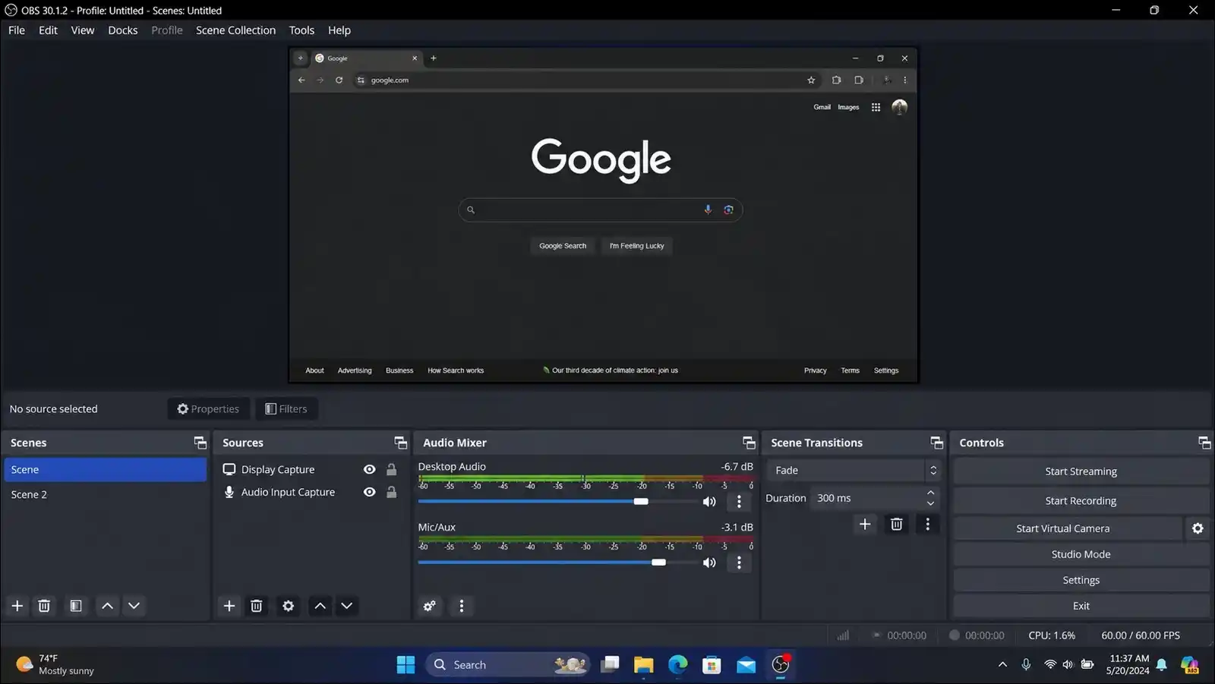This screenshot has width=1215, height=684.
Task: Open Windows Start menu
Action: [406, 665]
